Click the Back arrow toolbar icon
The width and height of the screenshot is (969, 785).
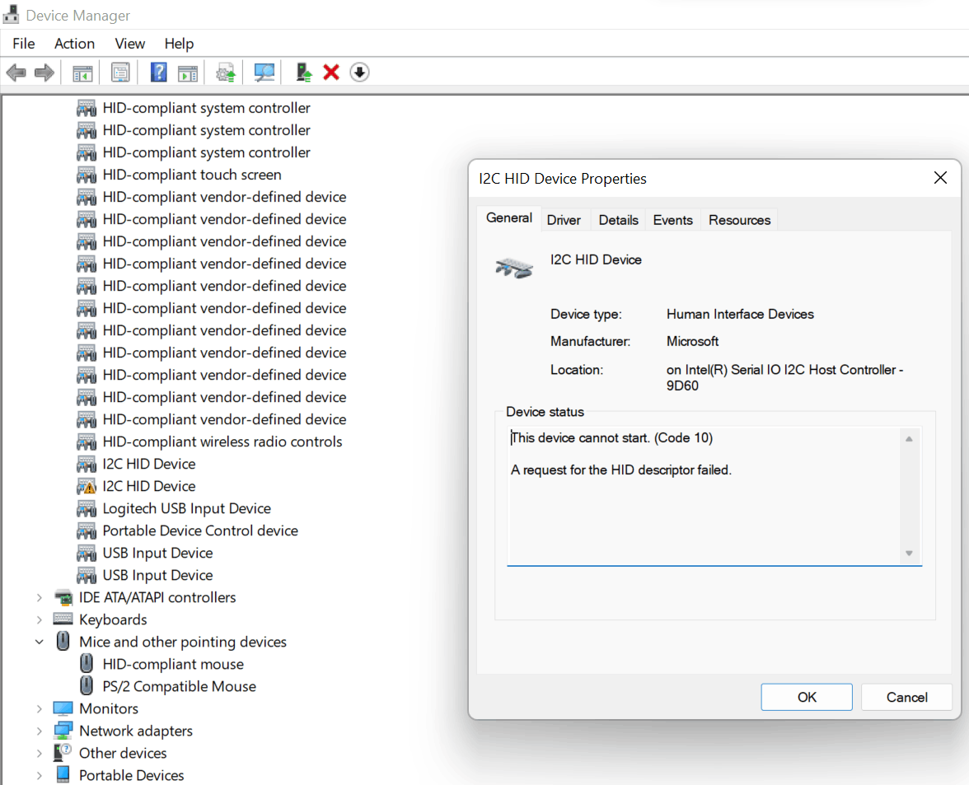click(x=16, y=72)
